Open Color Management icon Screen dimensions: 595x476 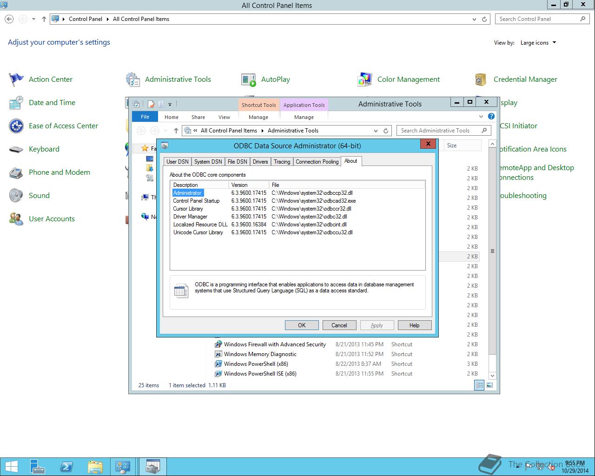click(365, 79)
